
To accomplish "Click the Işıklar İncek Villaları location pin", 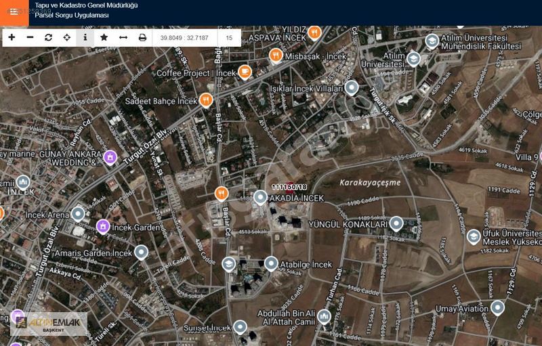I will (x=352, y=88).
